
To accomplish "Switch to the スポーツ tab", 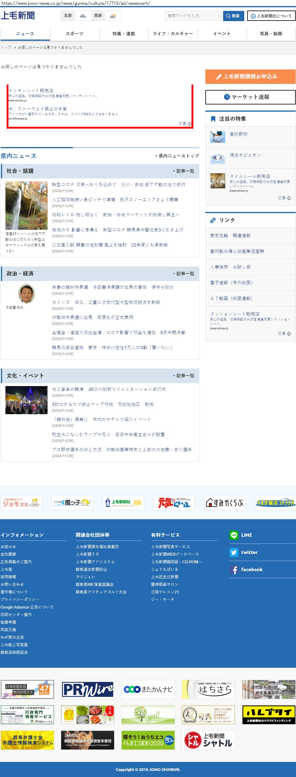I will tap(74, 34).
